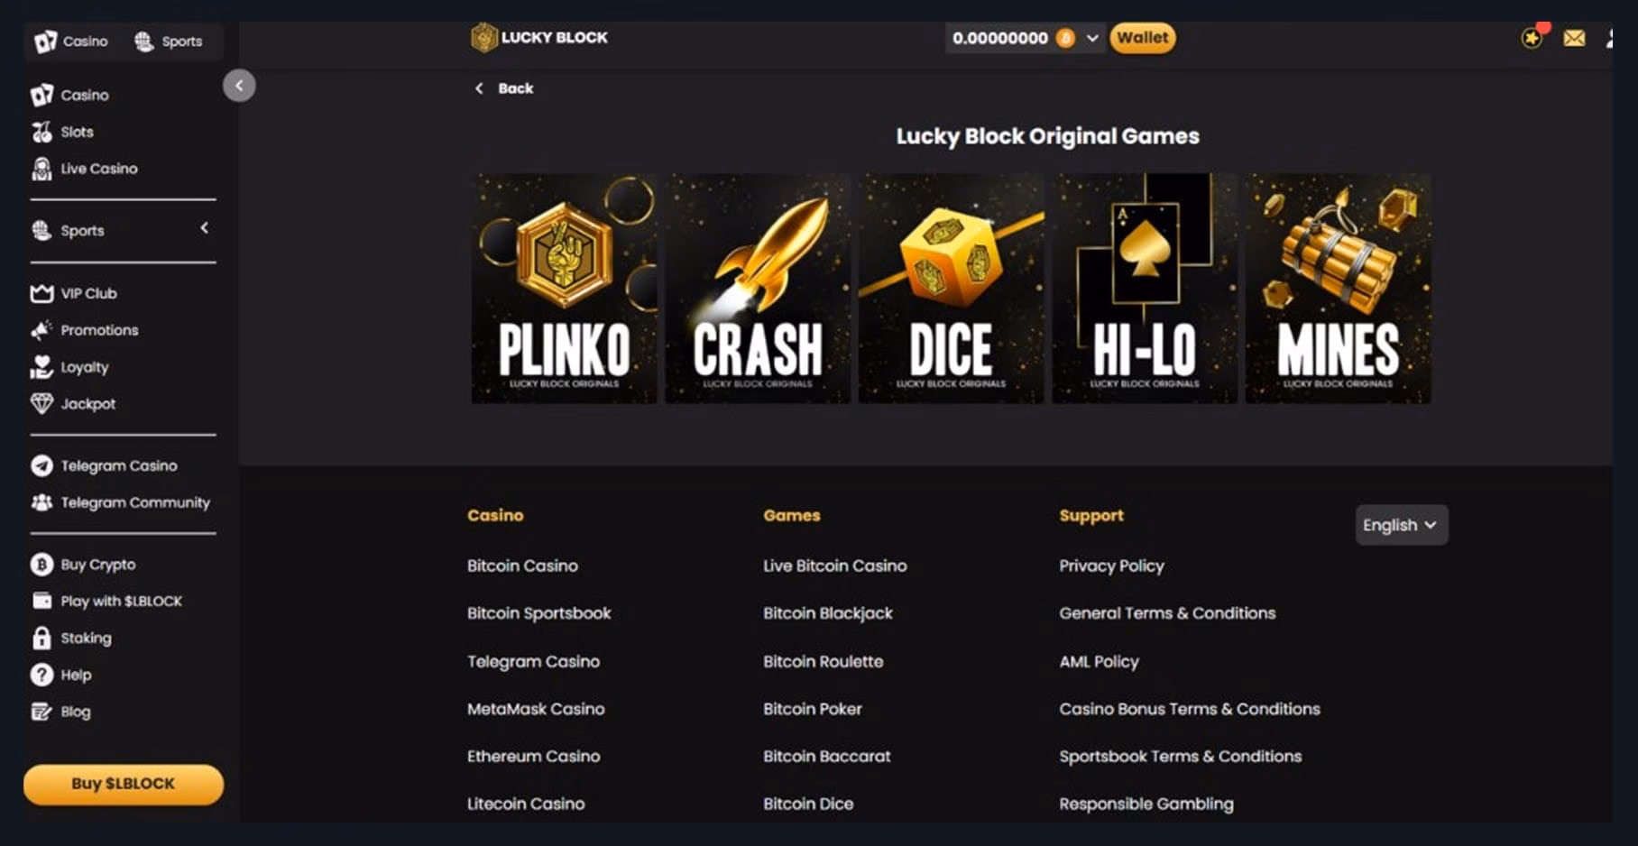Click the Help question mark icon
Viewport: 1638px width, 846px height.
point(41,675)
